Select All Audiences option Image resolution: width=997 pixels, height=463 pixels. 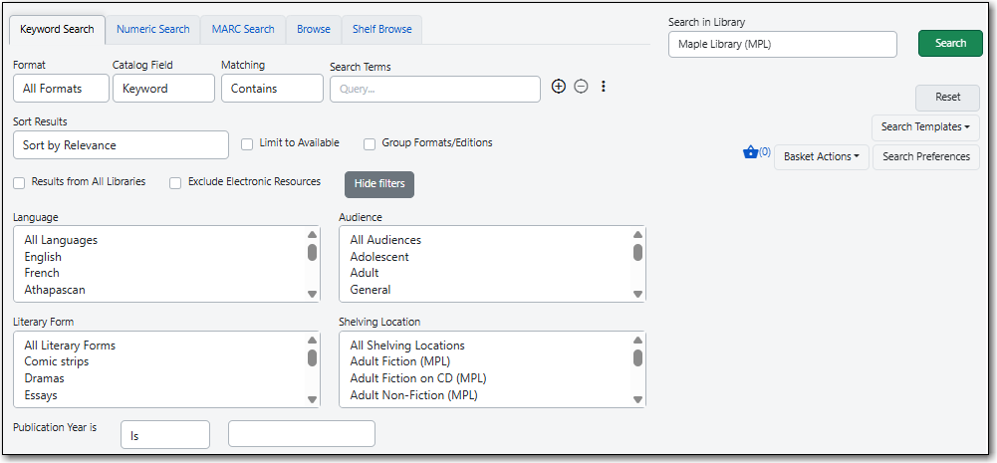coord(385,240)
